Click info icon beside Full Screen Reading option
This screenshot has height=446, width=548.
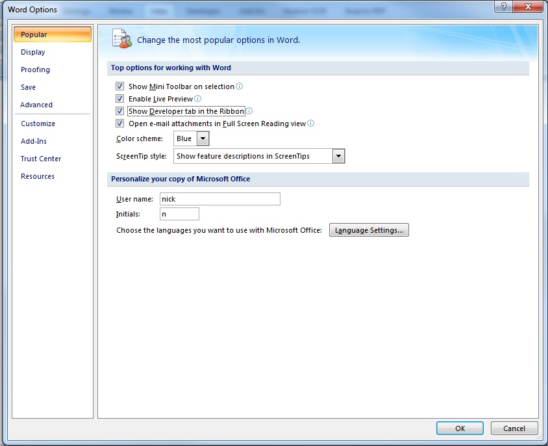click(x=311, y=124)
